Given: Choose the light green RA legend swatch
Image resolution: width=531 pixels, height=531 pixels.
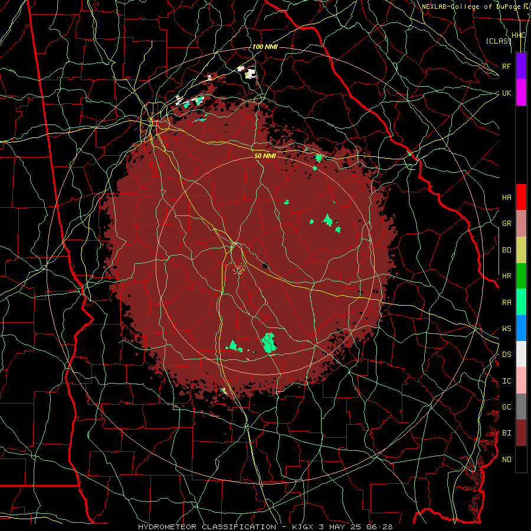Looking at the screenshot, I should [521, 302].
